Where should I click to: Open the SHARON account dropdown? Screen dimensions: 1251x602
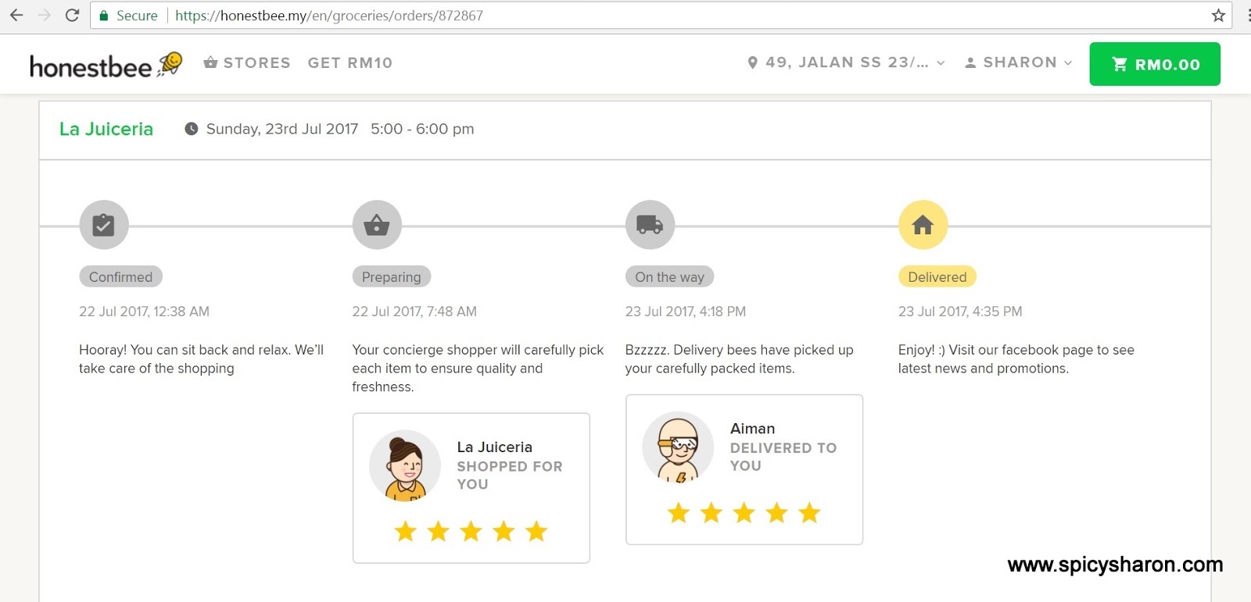point(1019,62)
